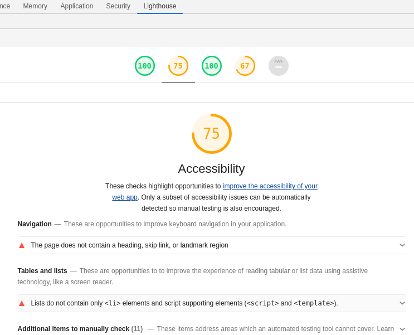
Task: Open the Application tab
Action: coord(77,6)
